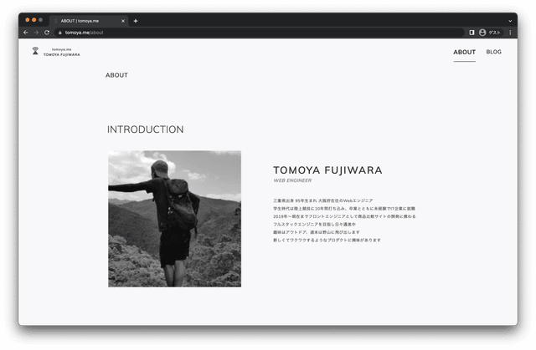Click the lock icon in the address bar
This screenshot has width=536, height=350.
59,33
